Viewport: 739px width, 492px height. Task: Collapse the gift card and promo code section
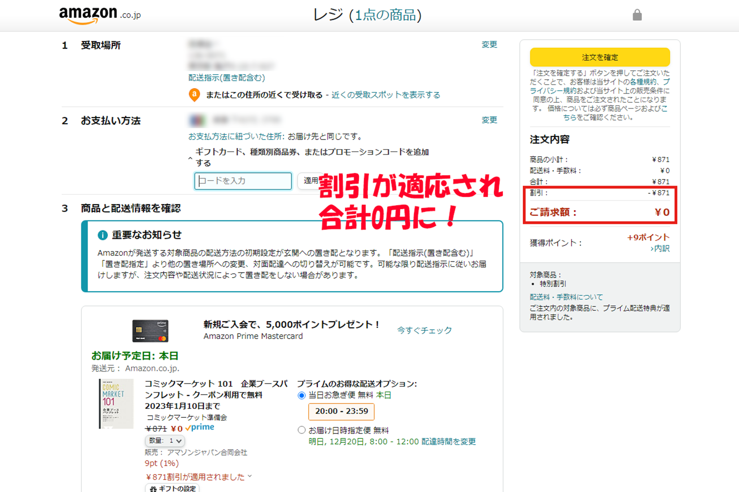coord(191,158)
